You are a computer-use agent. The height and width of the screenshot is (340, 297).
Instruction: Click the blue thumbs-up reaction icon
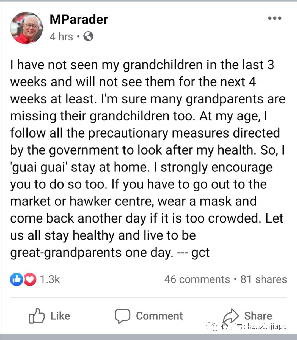click(16, 279)
